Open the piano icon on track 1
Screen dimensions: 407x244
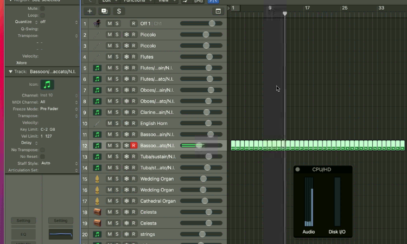point(97,23)
